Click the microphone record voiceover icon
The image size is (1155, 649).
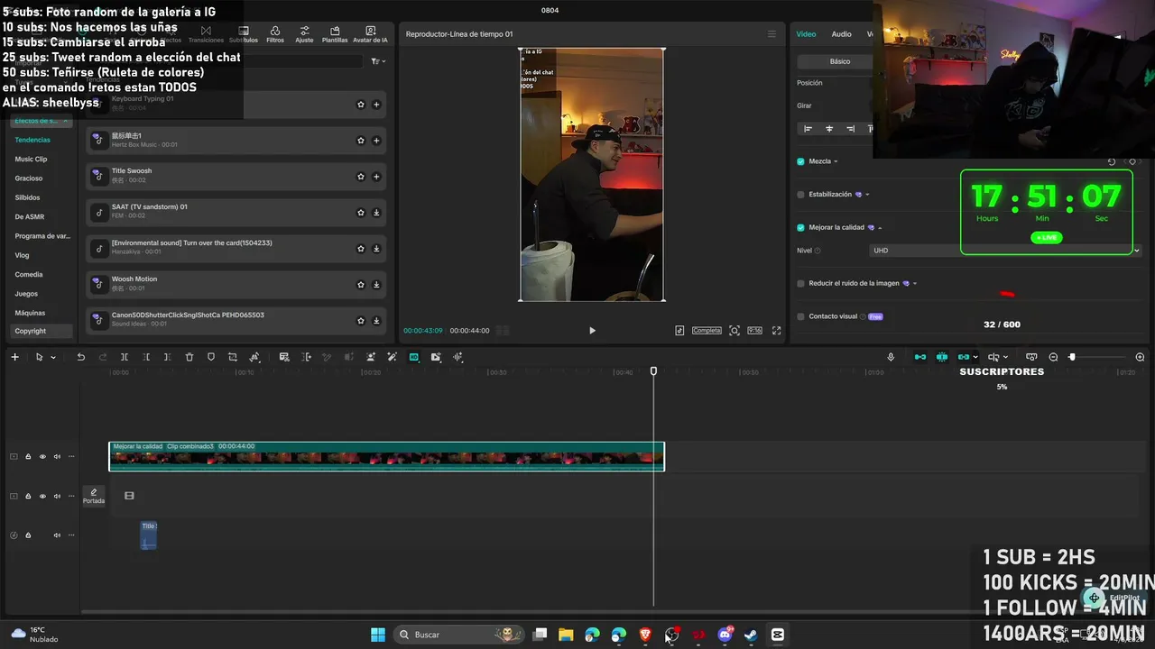click(x=891, y=357)
